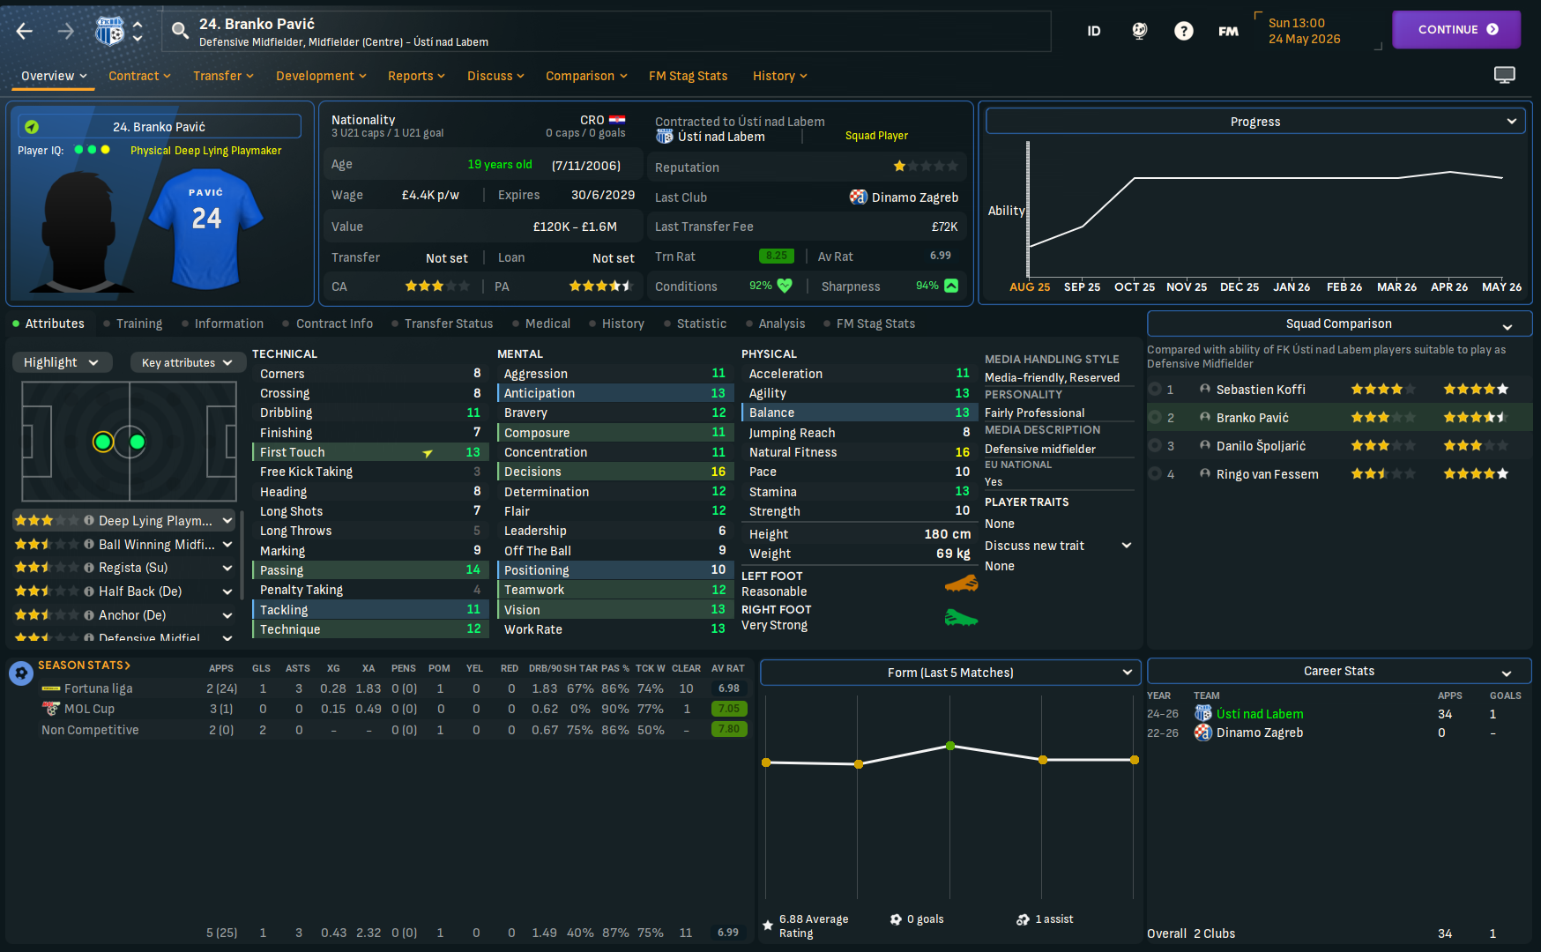Click the person icon beside Sebastien Koffi
The width and height of the screenshot is (1541, 952).
1205,389
